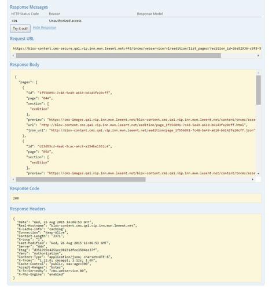Click the Response Code heading
Screen dimensions: 272x289
pos(25,188)
